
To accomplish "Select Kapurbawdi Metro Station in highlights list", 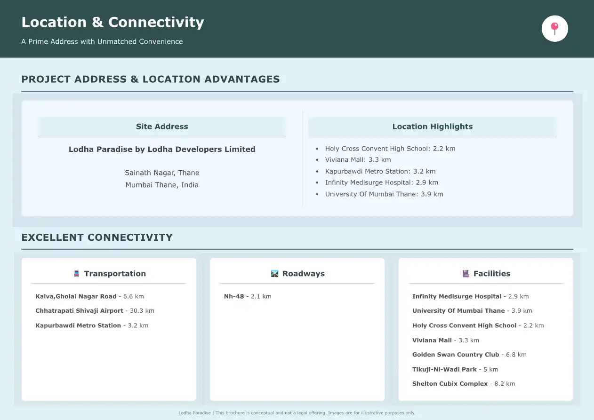I will 380,171.
